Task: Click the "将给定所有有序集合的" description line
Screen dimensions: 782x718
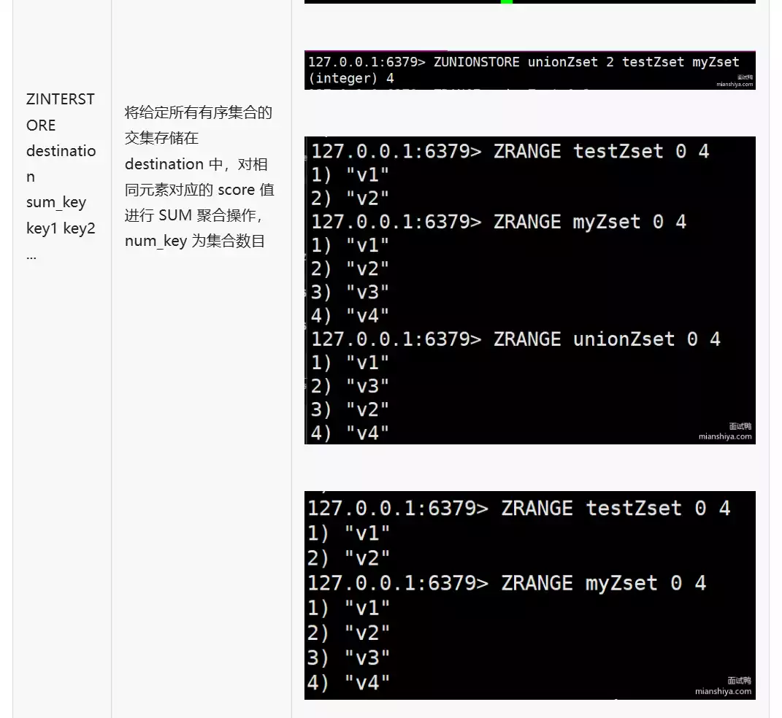Action: [198, 112]
